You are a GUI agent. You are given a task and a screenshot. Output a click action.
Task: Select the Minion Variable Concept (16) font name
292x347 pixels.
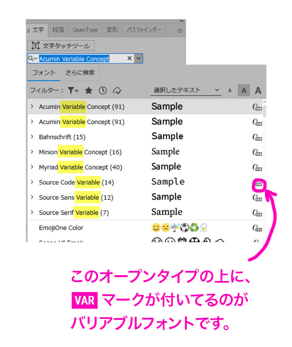click(x=80, y=152)
